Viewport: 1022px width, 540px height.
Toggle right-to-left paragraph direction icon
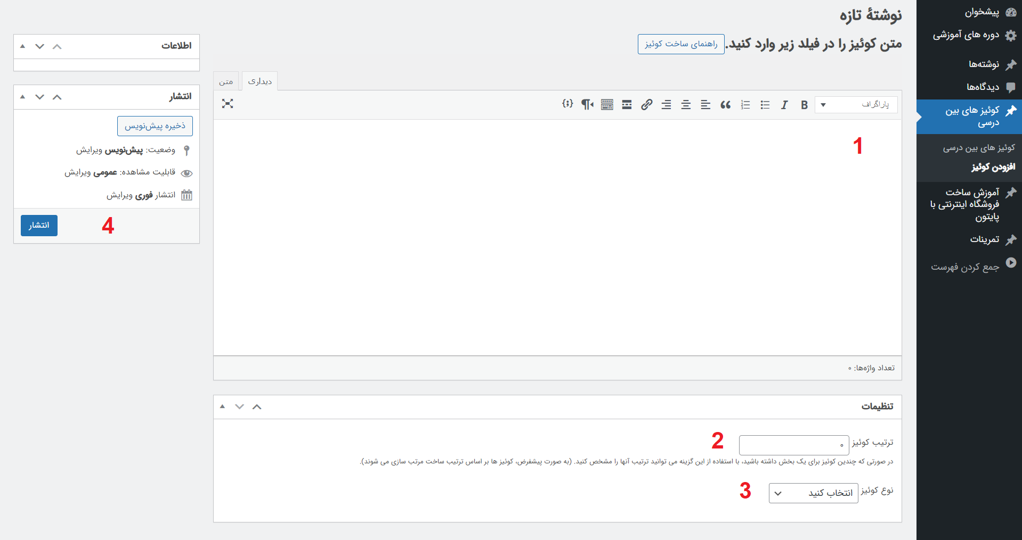tap(587, 105)
